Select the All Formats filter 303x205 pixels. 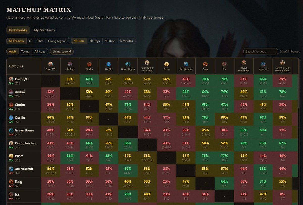16,41
